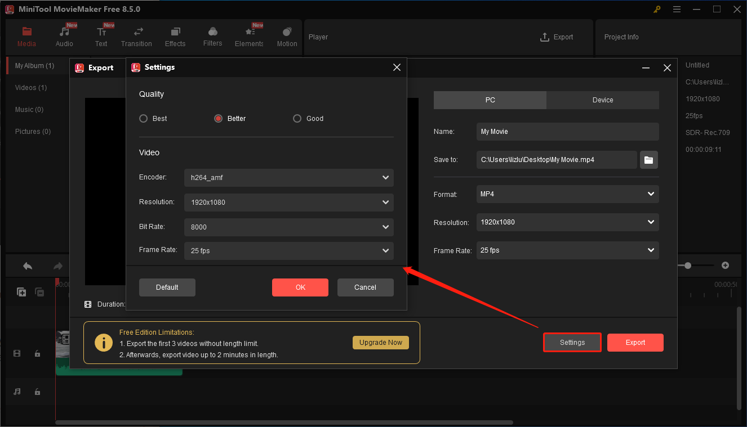This screenshot has width=747, height=427.
Task: Select the Motion panel
Action: coord(287,37)
